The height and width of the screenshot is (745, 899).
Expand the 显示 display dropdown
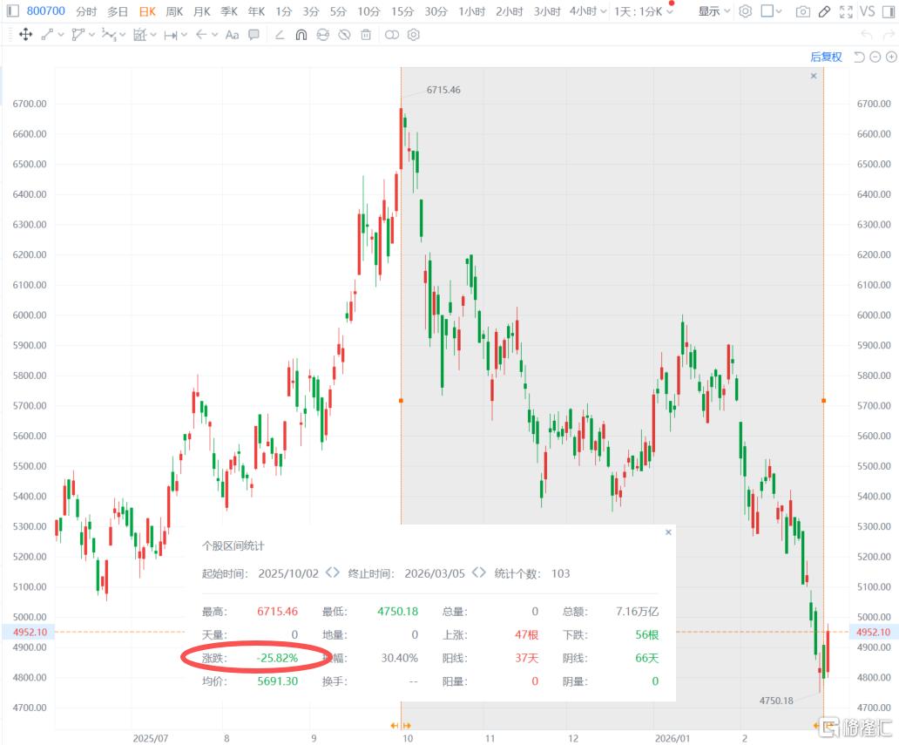coord(714,11)
